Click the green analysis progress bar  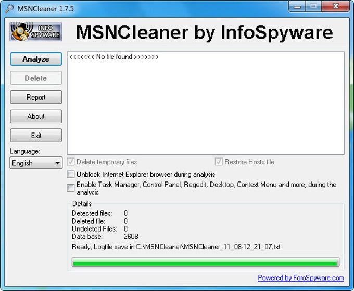click(206, 262)
